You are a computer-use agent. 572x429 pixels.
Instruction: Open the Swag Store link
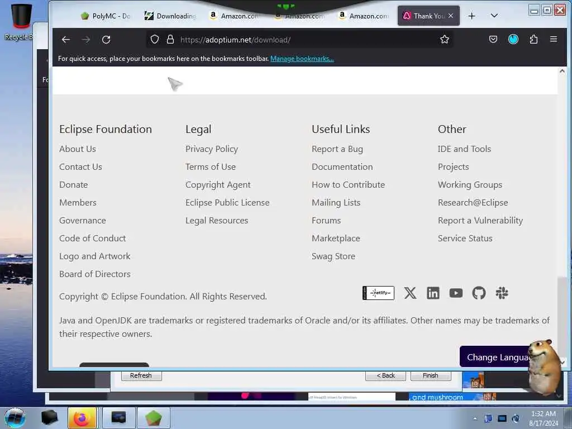pos(333,256)
